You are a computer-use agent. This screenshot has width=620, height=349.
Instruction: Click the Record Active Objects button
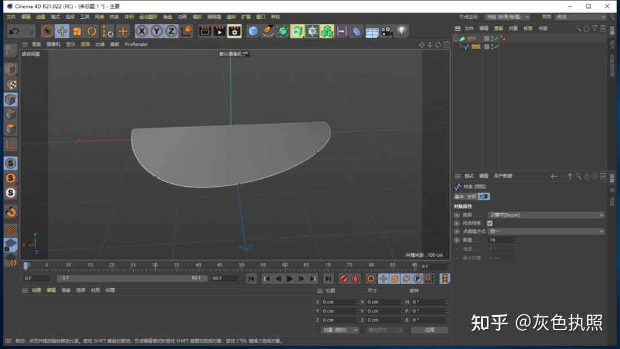(343, 279)
